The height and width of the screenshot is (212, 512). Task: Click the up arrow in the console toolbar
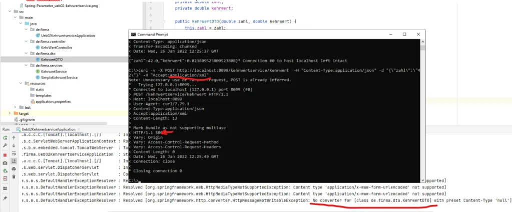pyautogui.click(x=14, y=138)
